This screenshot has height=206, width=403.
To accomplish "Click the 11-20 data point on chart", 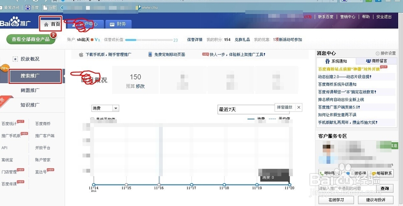I will coord(290,184).
